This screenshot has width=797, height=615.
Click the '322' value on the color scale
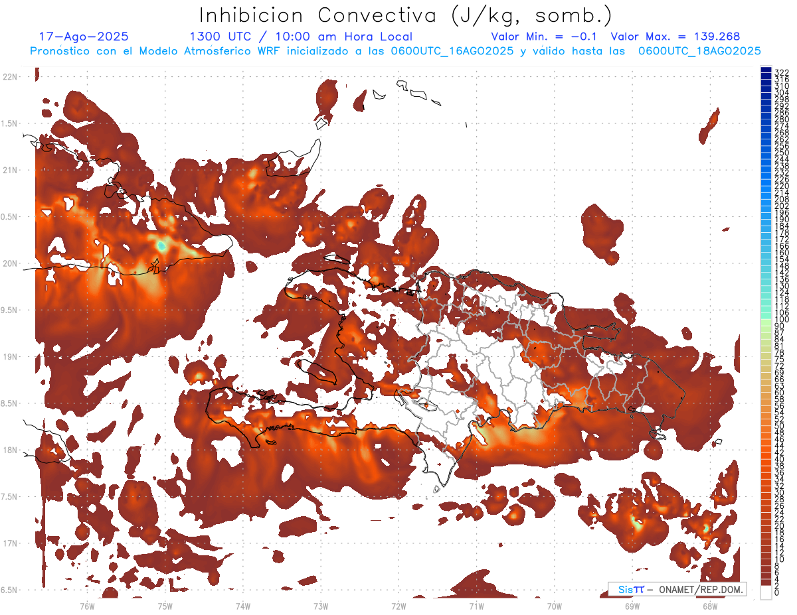[782, 72]
